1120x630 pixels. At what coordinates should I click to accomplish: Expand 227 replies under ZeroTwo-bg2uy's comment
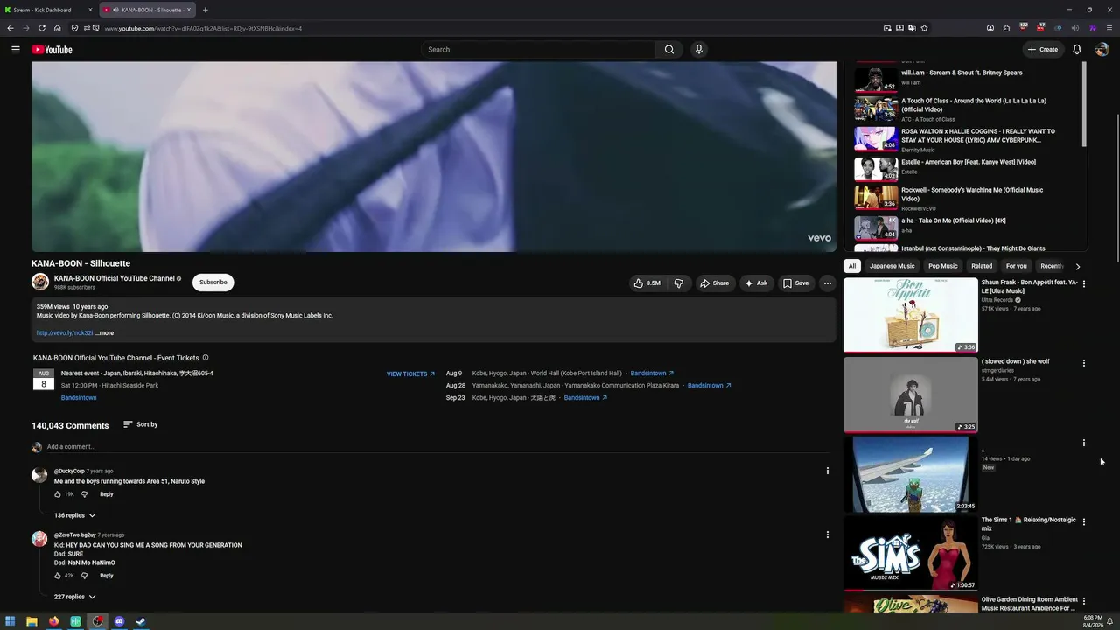[x=74, y=597]
